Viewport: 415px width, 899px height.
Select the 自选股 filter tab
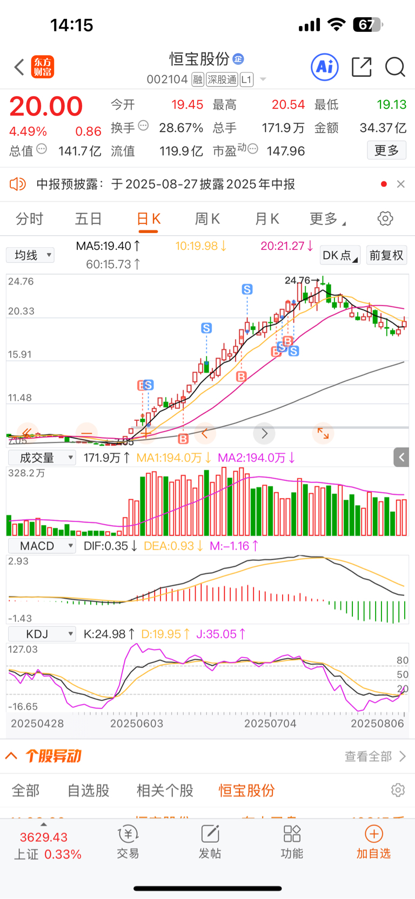click(88, 790)
